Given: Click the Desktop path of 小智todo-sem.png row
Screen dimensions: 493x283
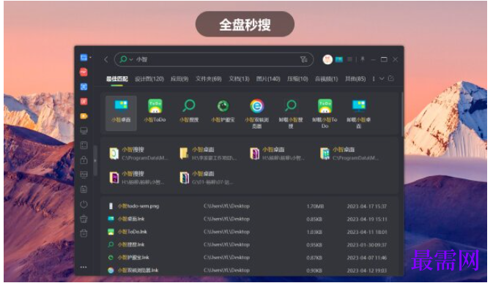Looking at the screenshot, I should pos(226,206).
